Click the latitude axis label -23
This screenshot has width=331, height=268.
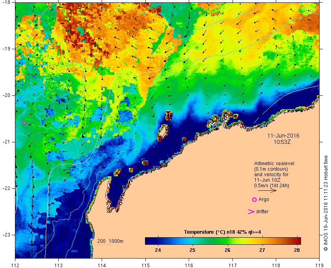pos(6,235)
